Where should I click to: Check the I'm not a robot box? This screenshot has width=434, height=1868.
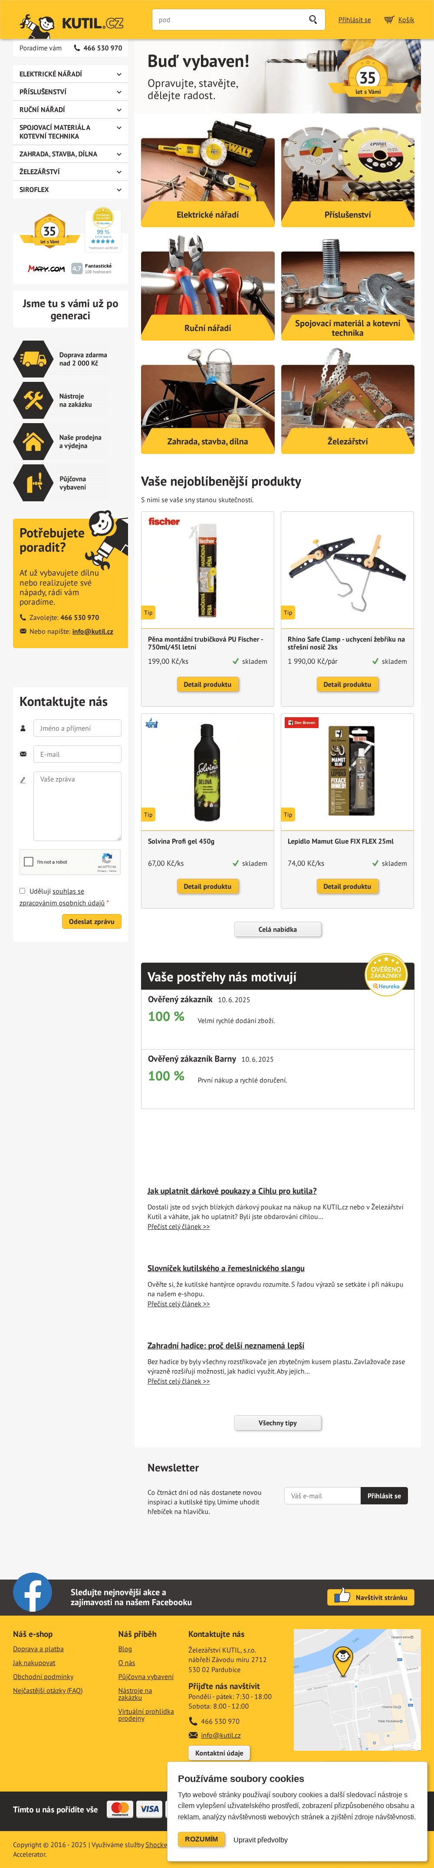tap(29, 861)
